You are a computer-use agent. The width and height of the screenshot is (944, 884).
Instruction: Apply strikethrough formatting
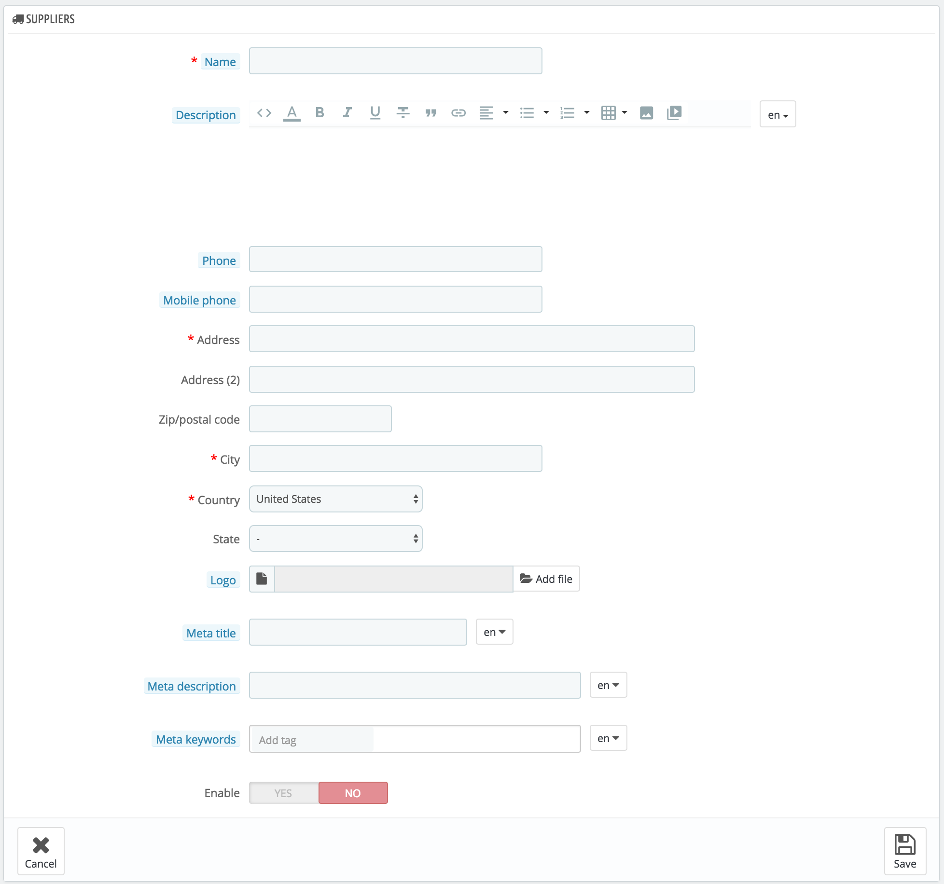403,113
